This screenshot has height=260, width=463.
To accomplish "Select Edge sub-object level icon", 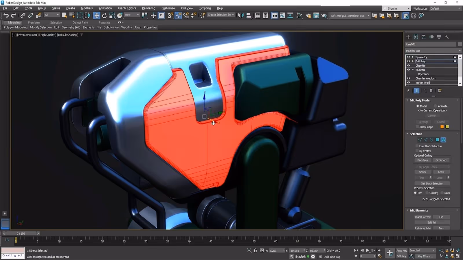I will tap(426, 140).
